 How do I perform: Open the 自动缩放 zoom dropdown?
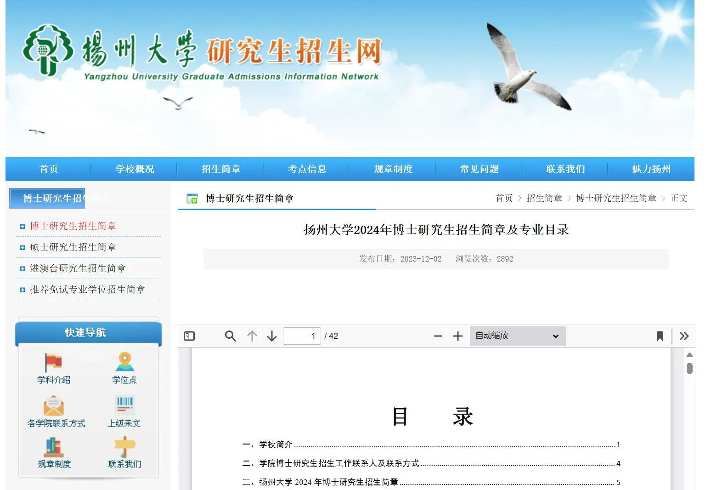[518, 336]
